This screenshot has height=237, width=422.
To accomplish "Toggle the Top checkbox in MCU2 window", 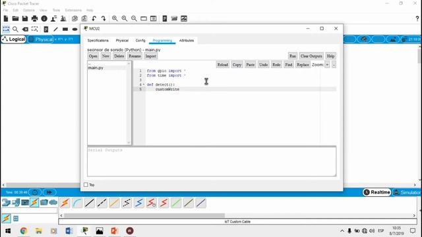I will click(86, 184).
